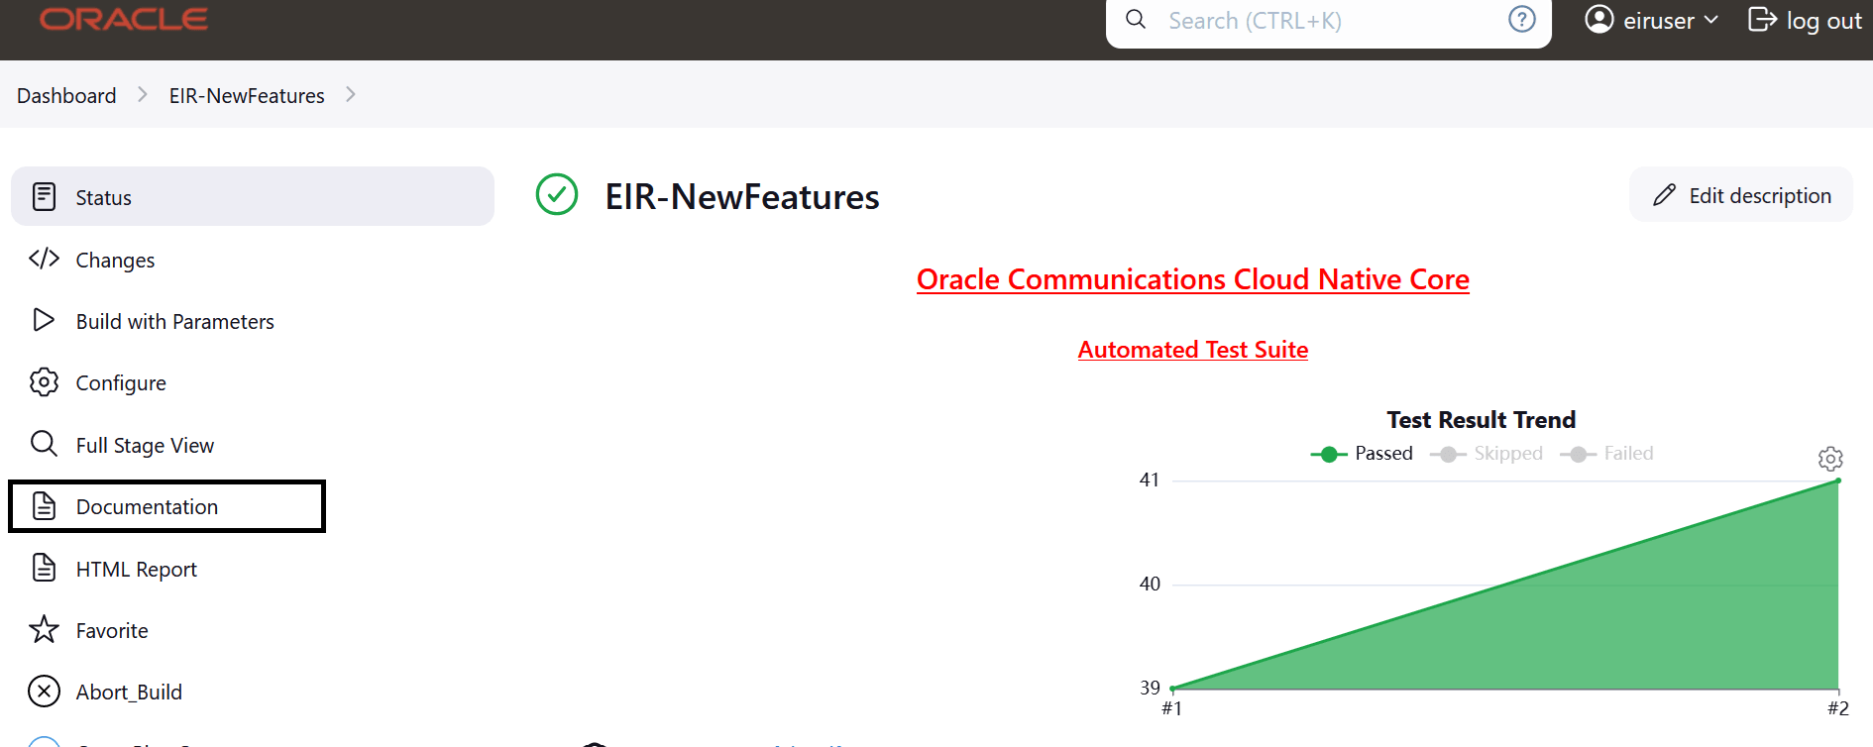Expand the eiruser account dropdown chevron
The height and width of the screenshot is (747, 1873).
click(x=1711, y=20)
